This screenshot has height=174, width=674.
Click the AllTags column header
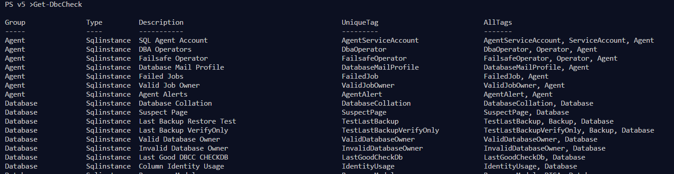[498, 22]
